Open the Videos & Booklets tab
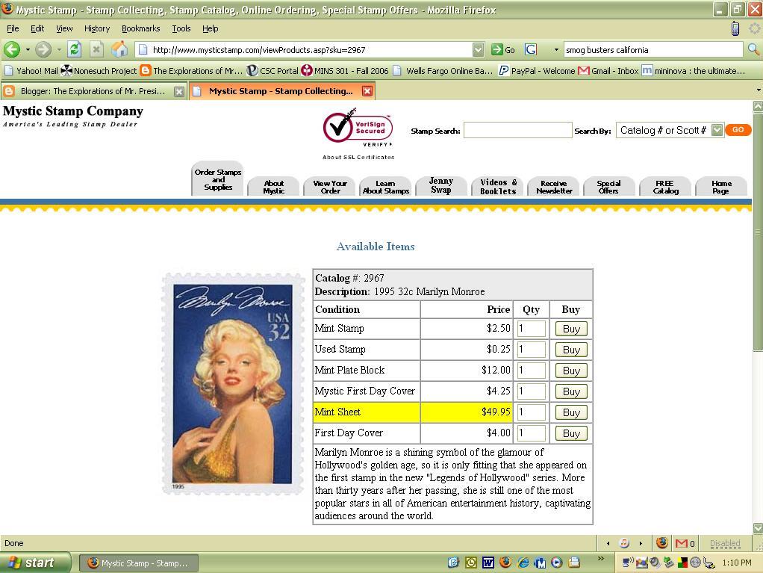Viewport: 763px width, 573px height. [x=498, y=187]
